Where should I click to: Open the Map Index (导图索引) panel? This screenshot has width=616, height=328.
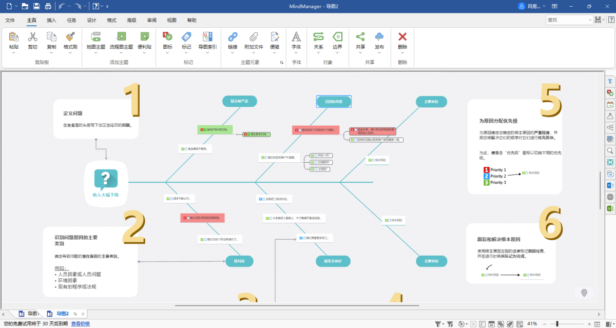point(207,36)
